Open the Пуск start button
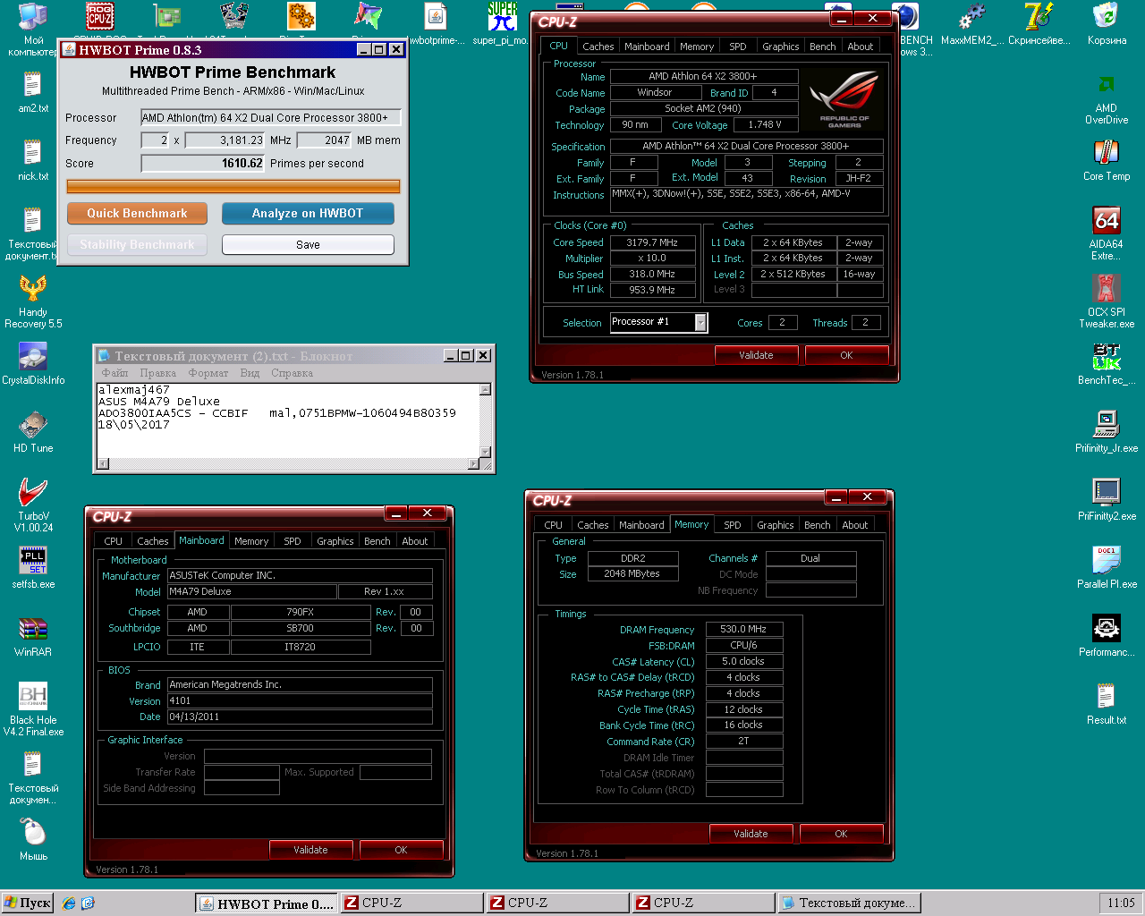Image resolution: width=1145 pixels, height=916 pixels. point(27,903)
